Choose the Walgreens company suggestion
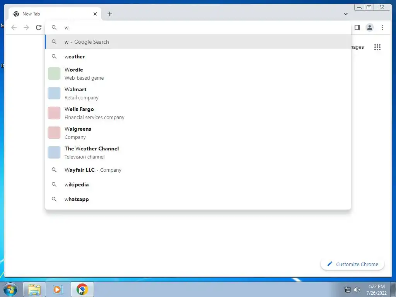The image size is (396, 297). pos(198,133)
